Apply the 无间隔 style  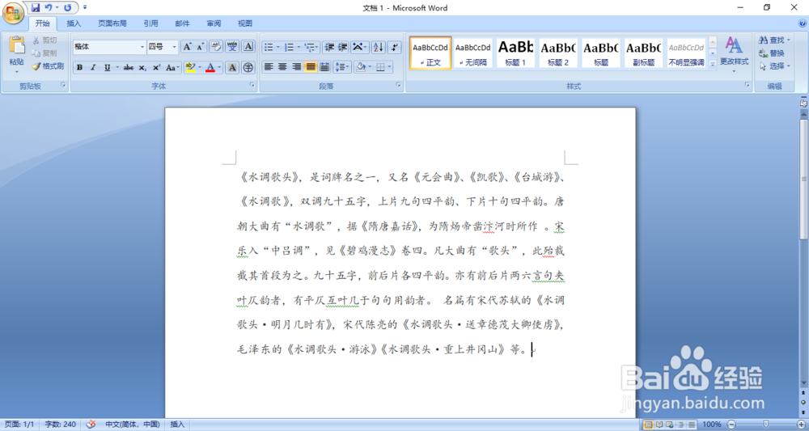pos(473,53)
